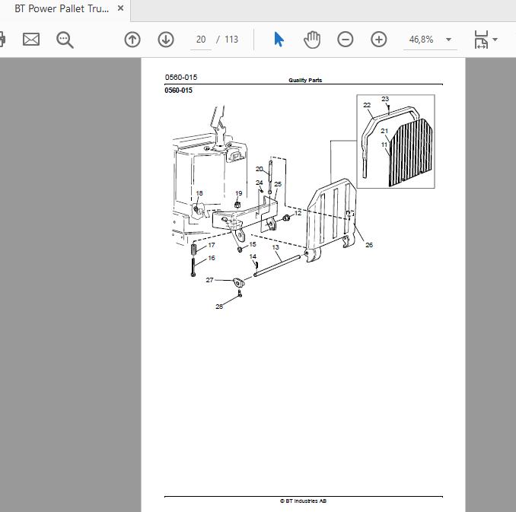Screen dimensions: 516x512
Task: Open the find text magnifier tool
Action: [x=65, y=40]
